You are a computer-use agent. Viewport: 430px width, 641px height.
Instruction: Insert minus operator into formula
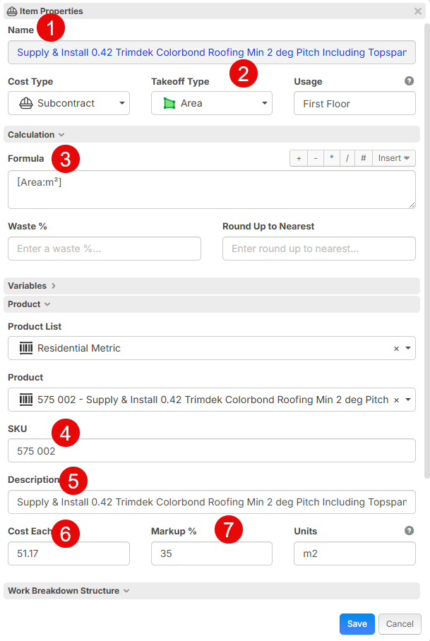coord(314,158)
